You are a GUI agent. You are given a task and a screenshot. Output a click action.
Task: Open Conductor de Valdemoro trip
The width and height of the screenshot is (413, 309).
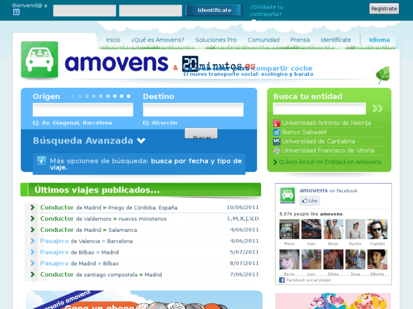[x=103, y=218]
